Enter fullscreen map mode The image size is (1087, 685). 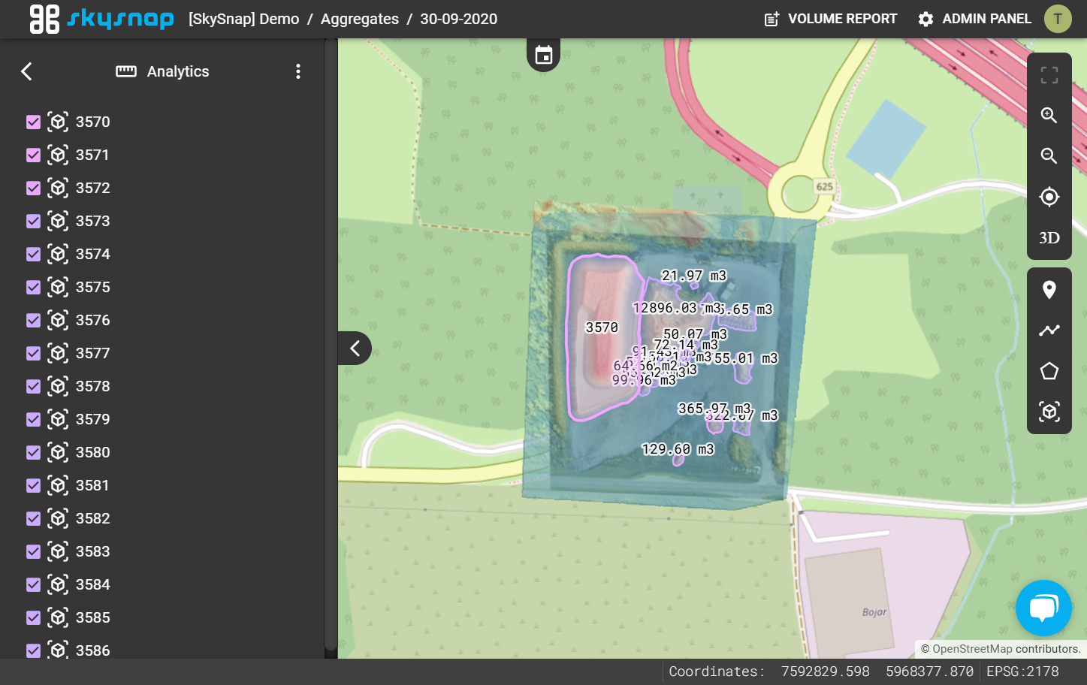1049,75
